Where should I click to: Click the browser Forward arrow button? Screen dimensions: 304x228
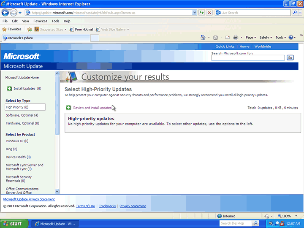pos(14,13)
